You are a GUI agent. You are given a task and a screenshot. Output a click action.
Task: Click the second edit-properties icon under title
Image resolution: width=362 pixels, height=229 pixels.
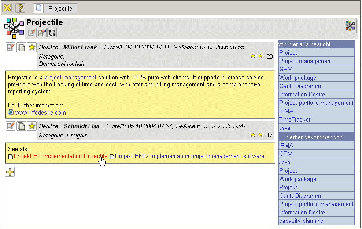tap(42, 33)
